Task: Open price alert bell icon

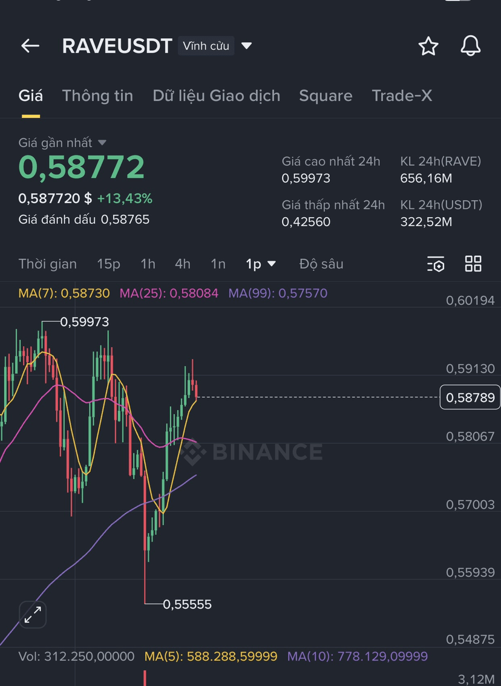Action: pyautogui.click(x=470, y=45)
